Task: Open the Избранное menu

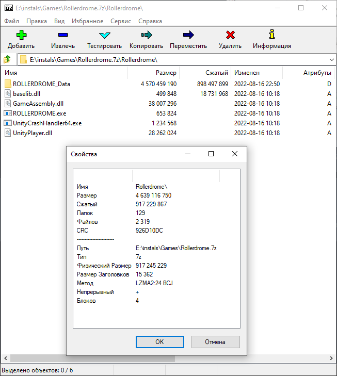Action: 88,21
